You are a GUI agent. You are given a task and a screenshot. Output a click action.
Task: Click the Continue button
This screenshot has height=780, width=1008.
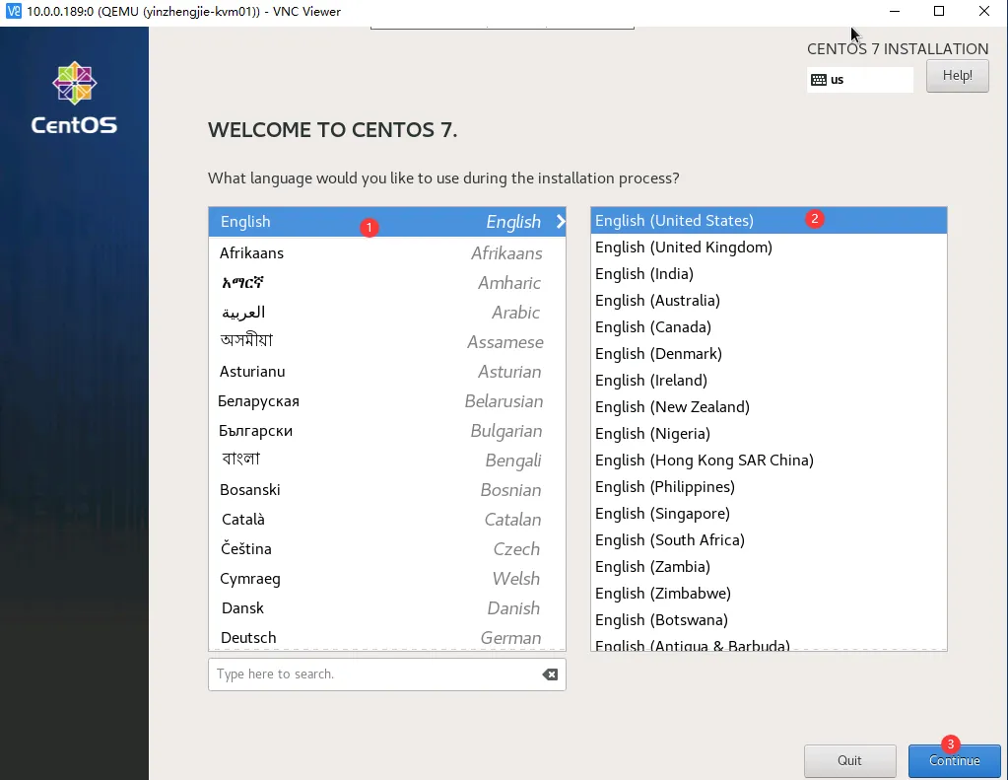click(954, 760)
